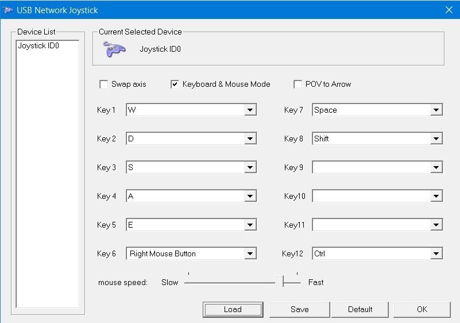Click the Load button
The image size is (460, 323).
click(x=233, y=309)
